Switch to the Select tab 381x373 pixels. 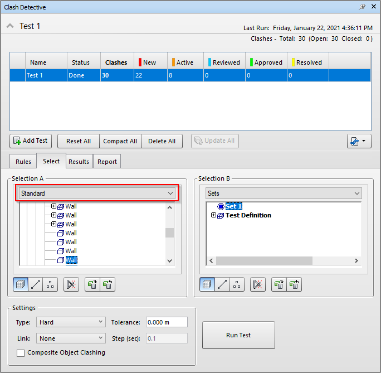[51, 161]
